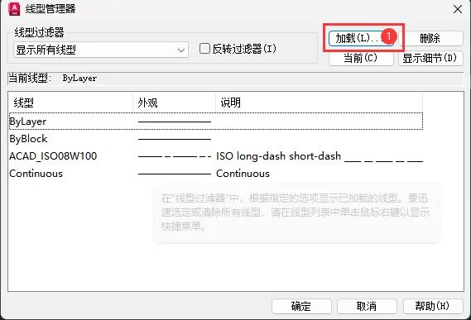Click the 帮助(H) help button
471x320 pixels.
click(432, 306)
